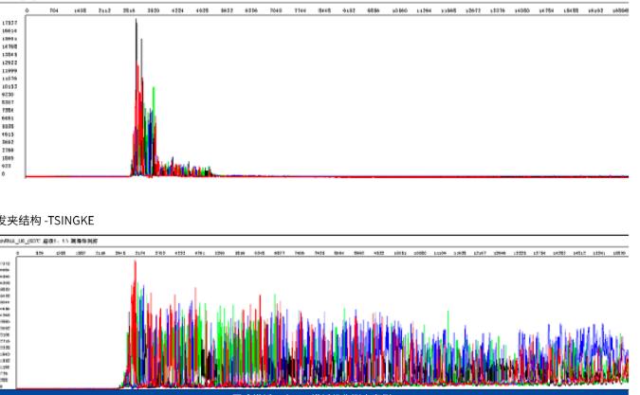Select the last tick on bottom chart x-axis

click(617, 253)
